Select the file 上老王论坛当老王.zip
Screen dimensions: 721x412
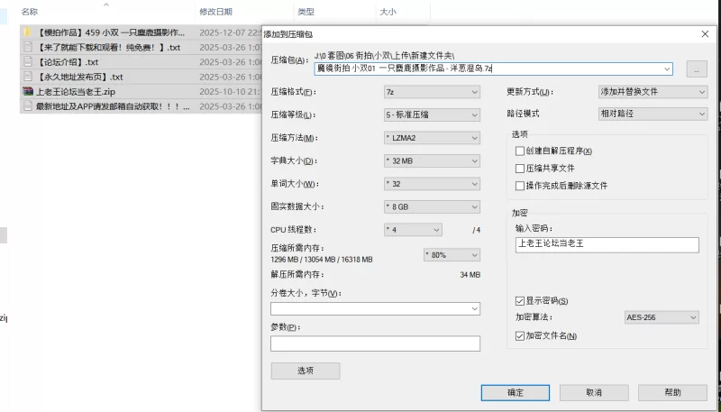click(x=76, y=91)
